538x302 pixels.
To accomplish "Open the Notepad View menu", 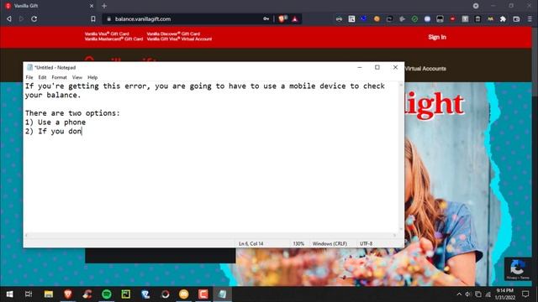I will [77, 77].
